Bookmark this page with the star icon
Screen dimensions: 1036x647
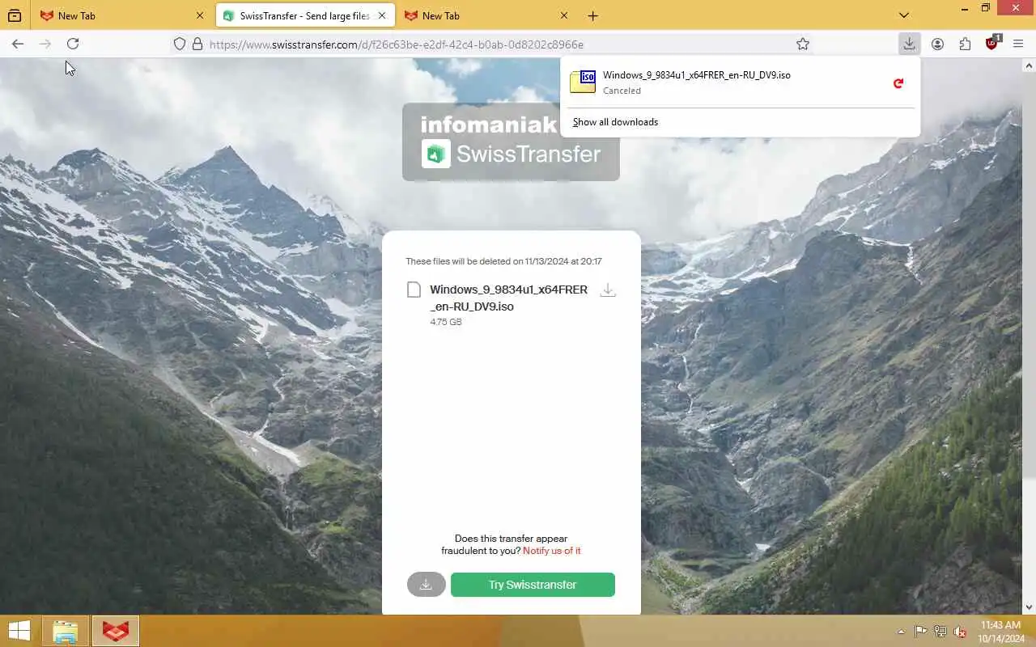803,44
